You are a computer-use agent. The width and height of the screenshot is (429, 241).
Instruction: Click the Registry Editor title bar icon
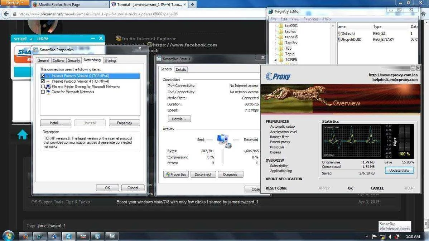point(271,11)
